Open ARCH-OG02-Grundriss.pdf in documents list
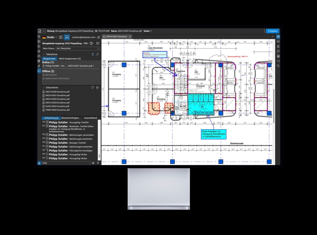The height and width of the screenshot is (235, 317). 57,99
